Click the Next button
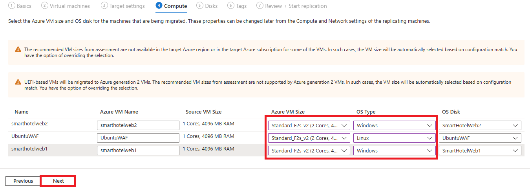530x189 pixels. click(58, 181)
